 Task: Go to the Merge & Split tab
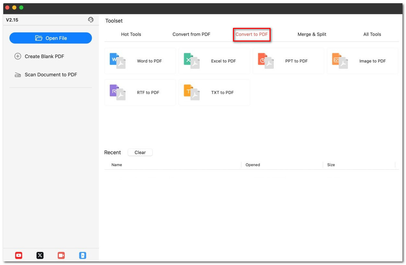(312, 34)
